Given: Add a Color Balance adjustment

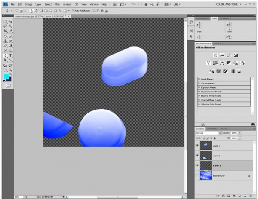Looking at the screenshot, I should [x=222, y=63].
